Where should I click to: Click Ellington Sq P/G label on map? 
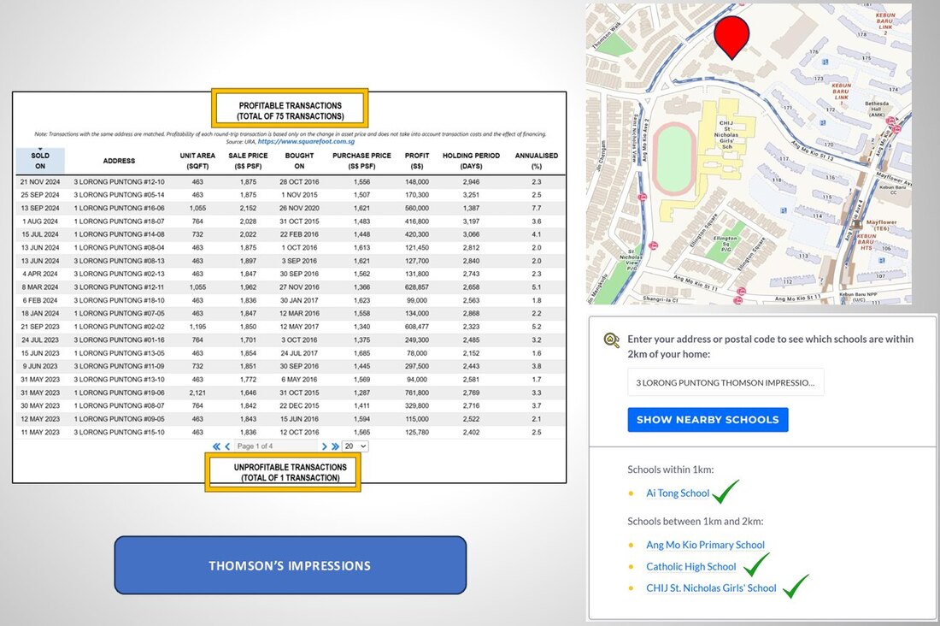click(x=726, y=244)
